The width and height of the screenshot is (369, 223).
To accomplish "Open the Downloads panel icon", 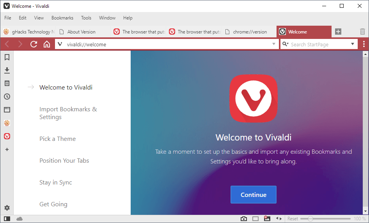I will pyautogui.click(x=7, y=70).
